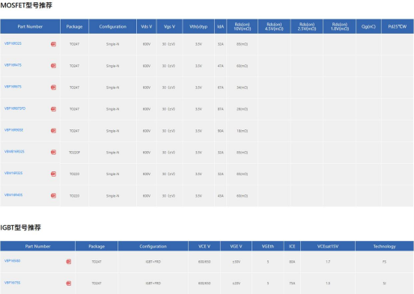Click the VCEsat15V column header
Viewport: 414px width, 294px height.
point(328,246)
